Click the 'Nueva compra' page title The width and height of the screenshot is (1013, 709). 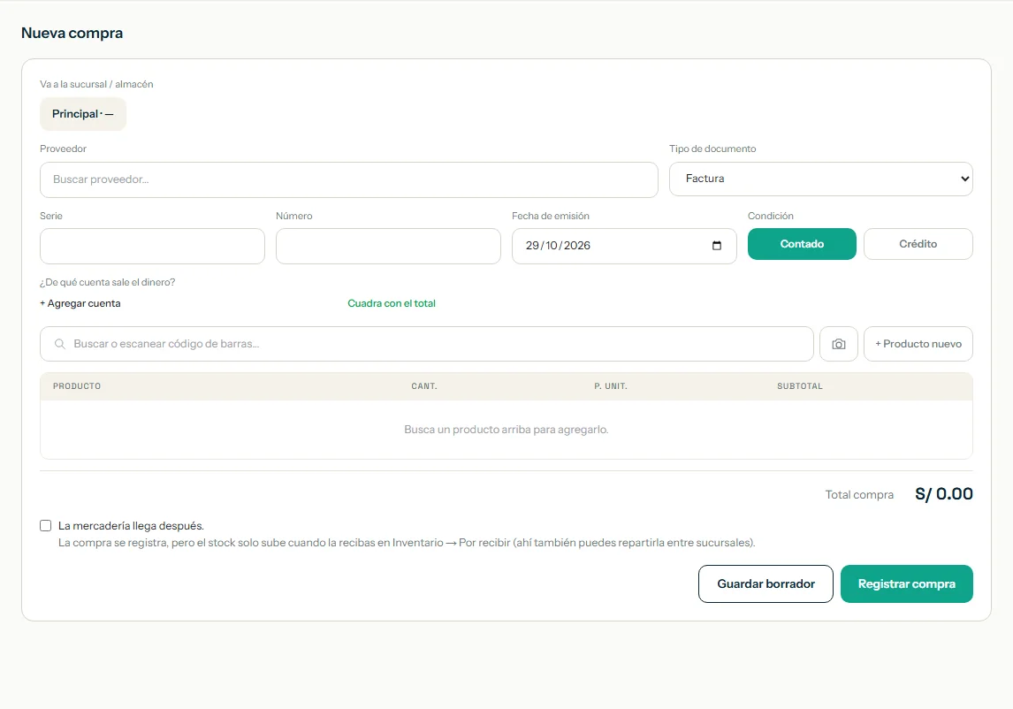[72, 33]
